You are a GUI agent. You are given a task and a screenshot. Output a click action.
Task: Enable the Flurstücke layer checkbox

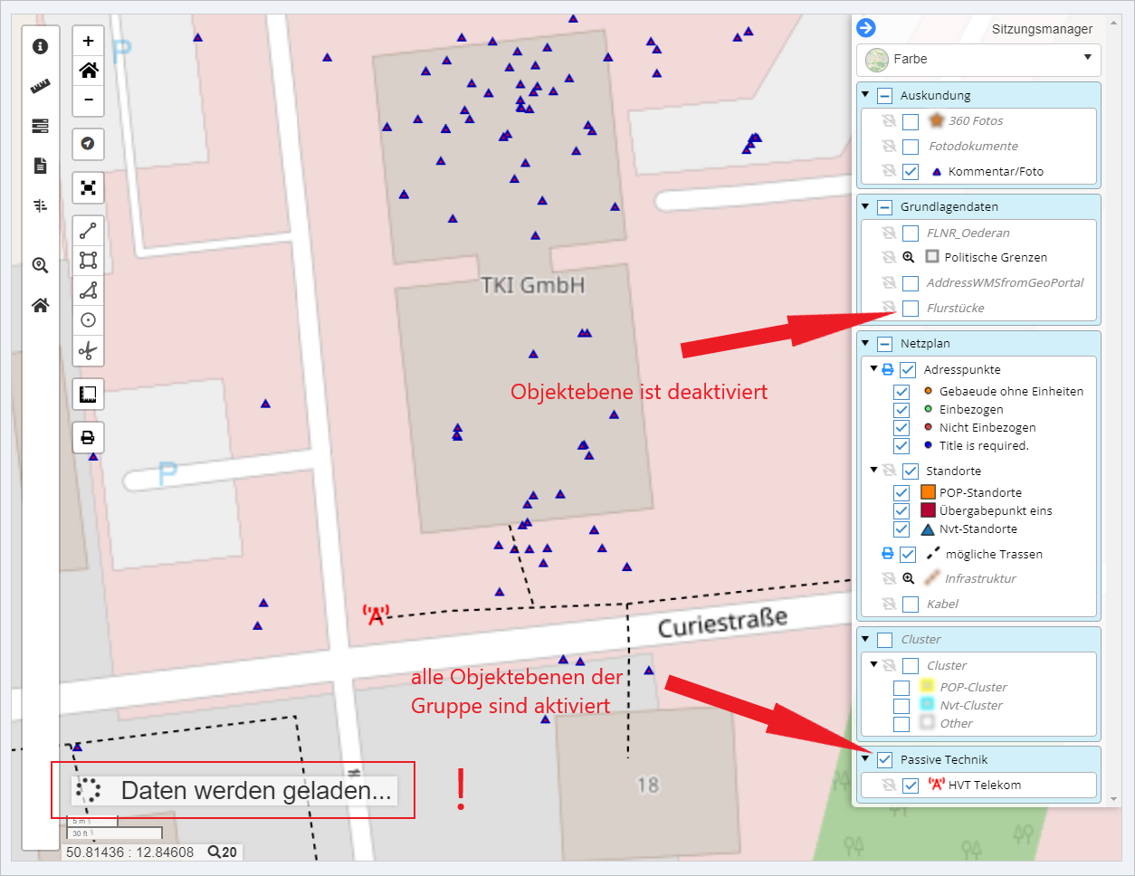911,309
